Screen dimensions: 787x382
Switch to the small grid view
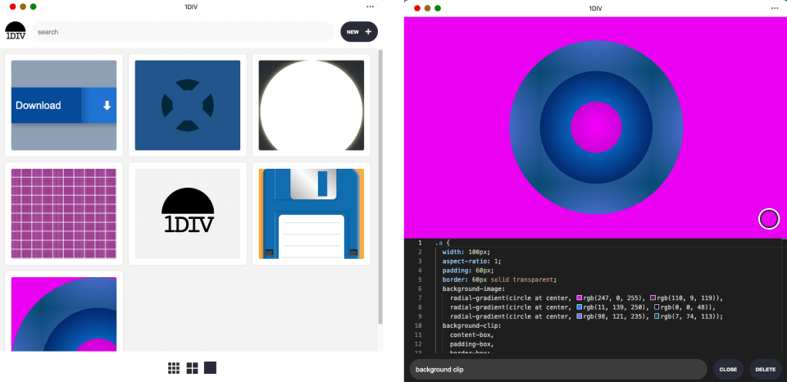click(x=174, y=368)
